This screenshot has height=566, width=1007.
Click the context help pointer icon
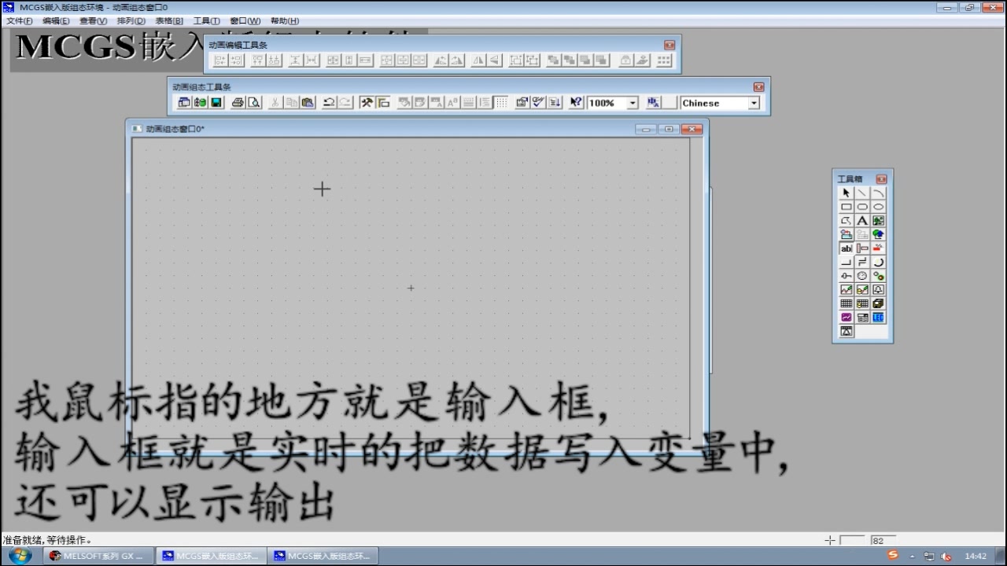point(576,102)
